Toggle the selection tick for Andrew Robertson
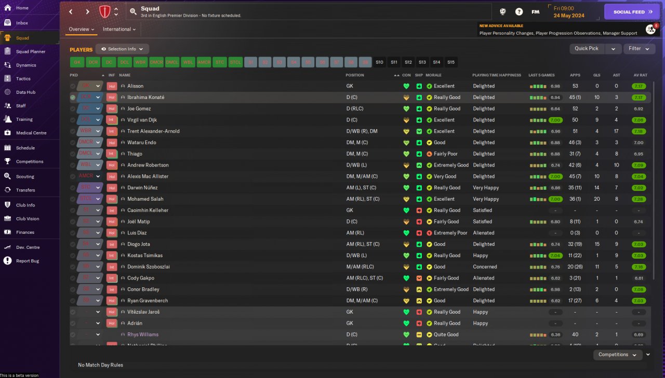The image size is (665, 378). pyautogui.click(x=73, y=165)
